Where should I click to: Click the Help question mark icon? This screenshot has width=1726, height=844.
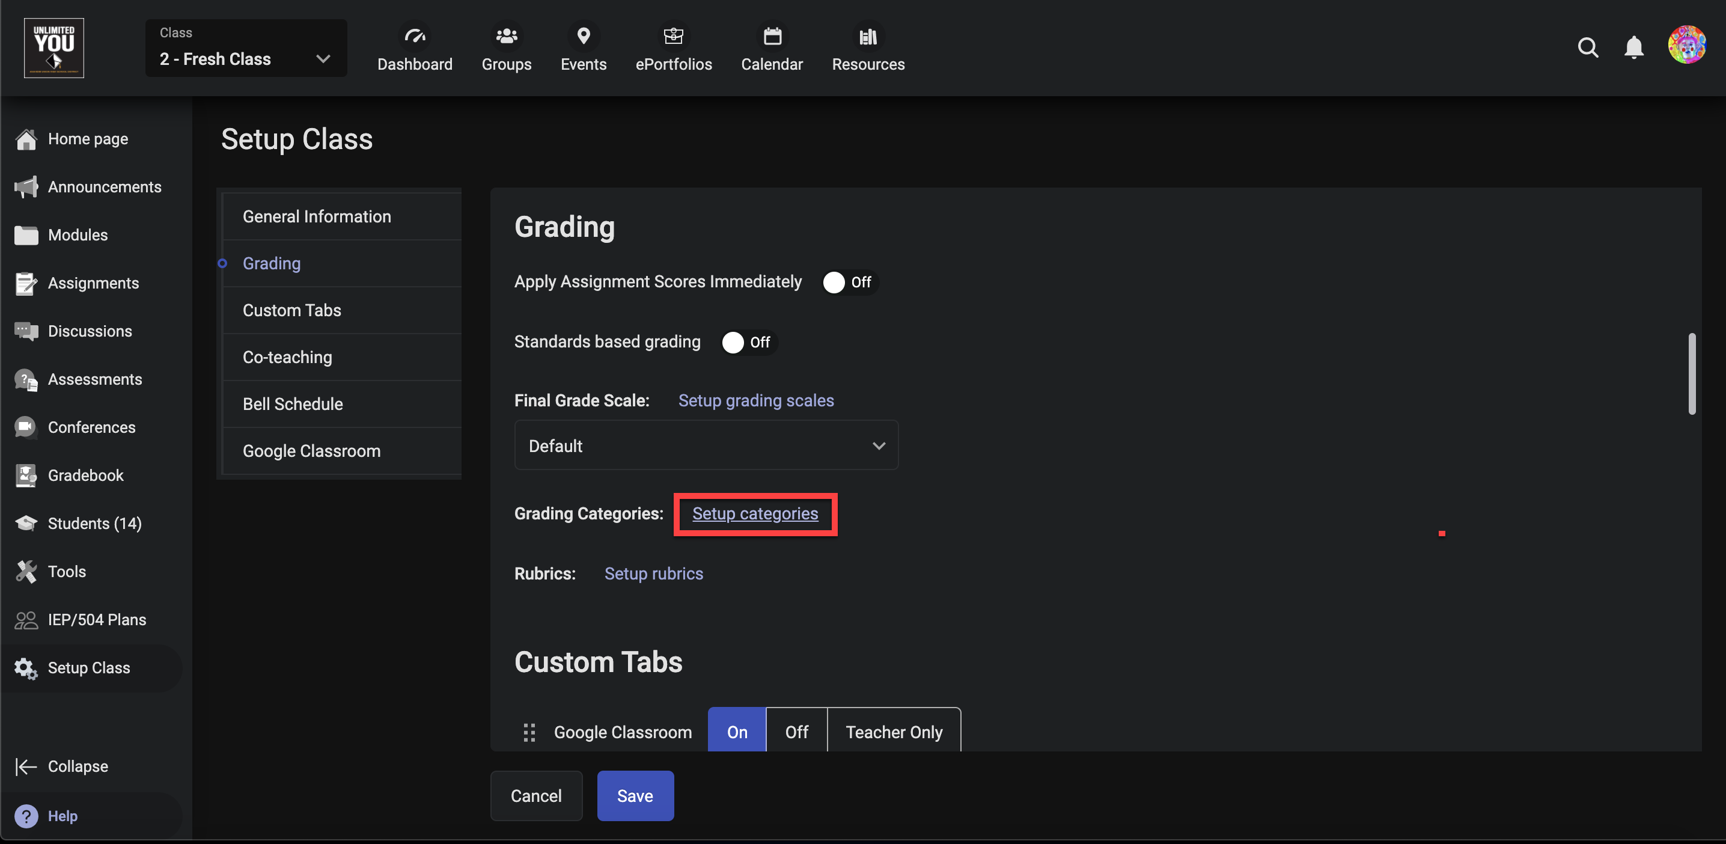click(x=26, y=816)
